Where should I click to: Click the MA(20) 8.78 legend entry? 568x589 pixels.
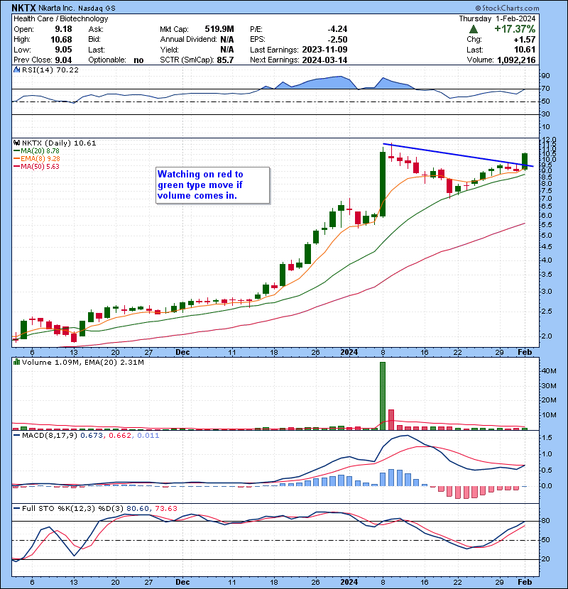pos(36,150)
